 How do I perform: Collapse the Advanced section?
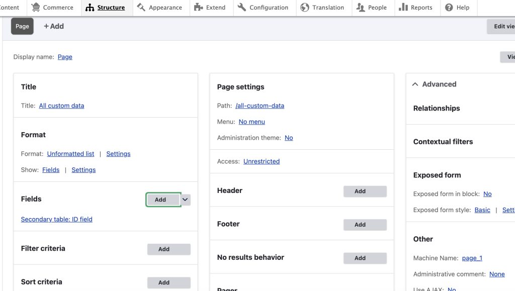pos(434,84)
